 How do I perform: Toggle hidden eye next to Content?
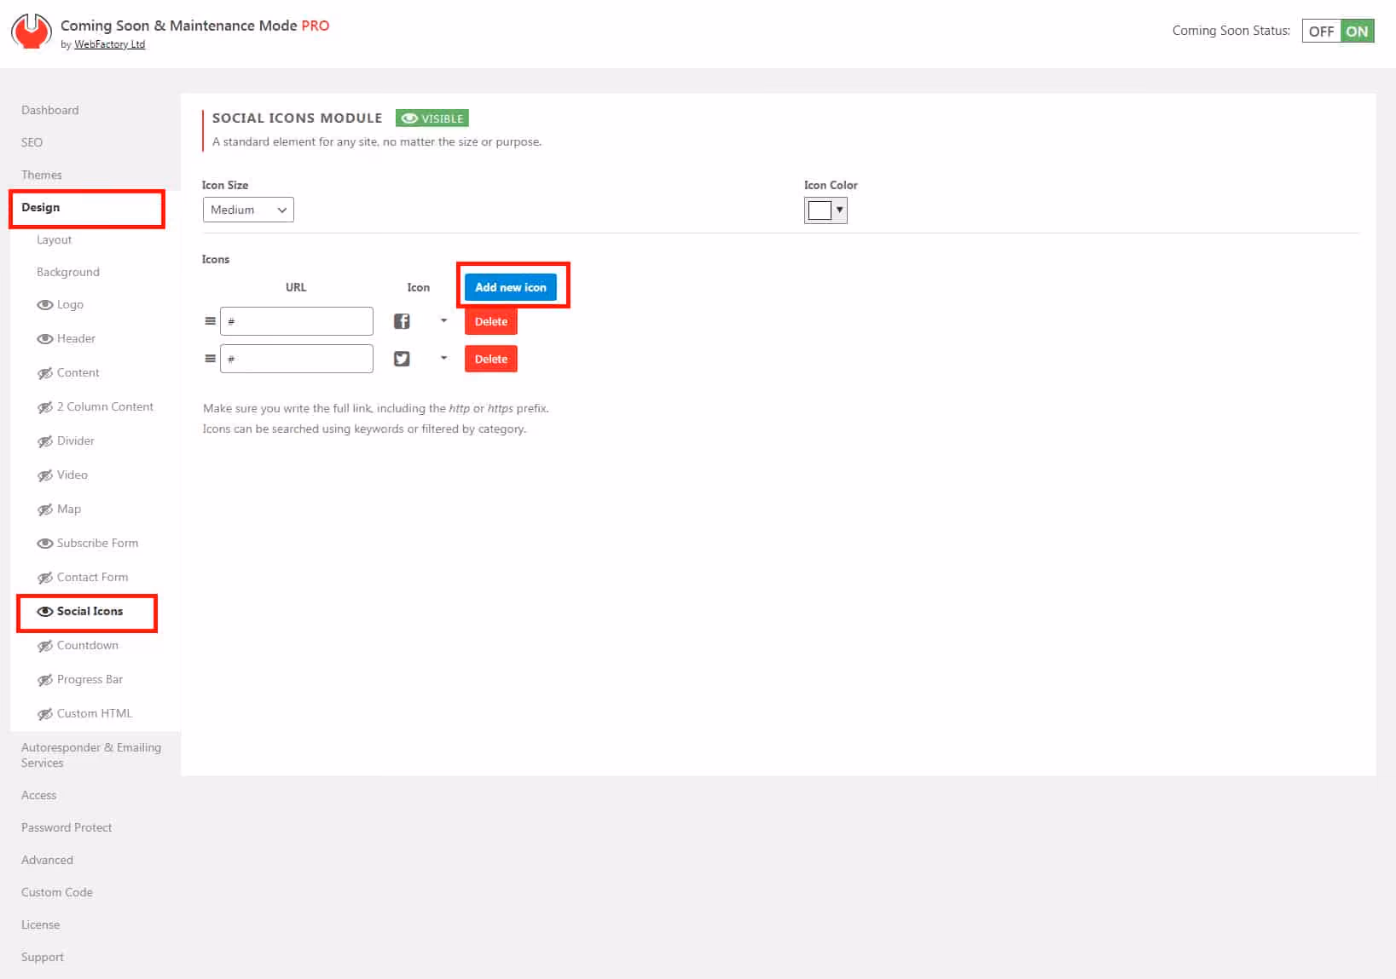(x=45, y=373)
